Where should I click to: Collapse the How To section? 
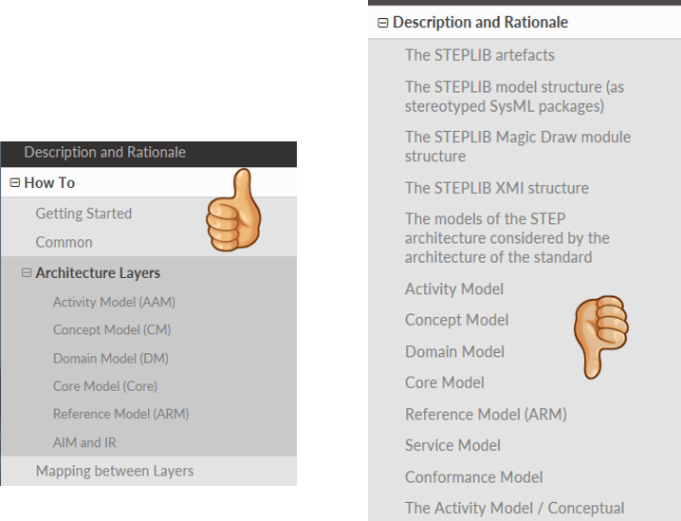click(x=16, y=183)
